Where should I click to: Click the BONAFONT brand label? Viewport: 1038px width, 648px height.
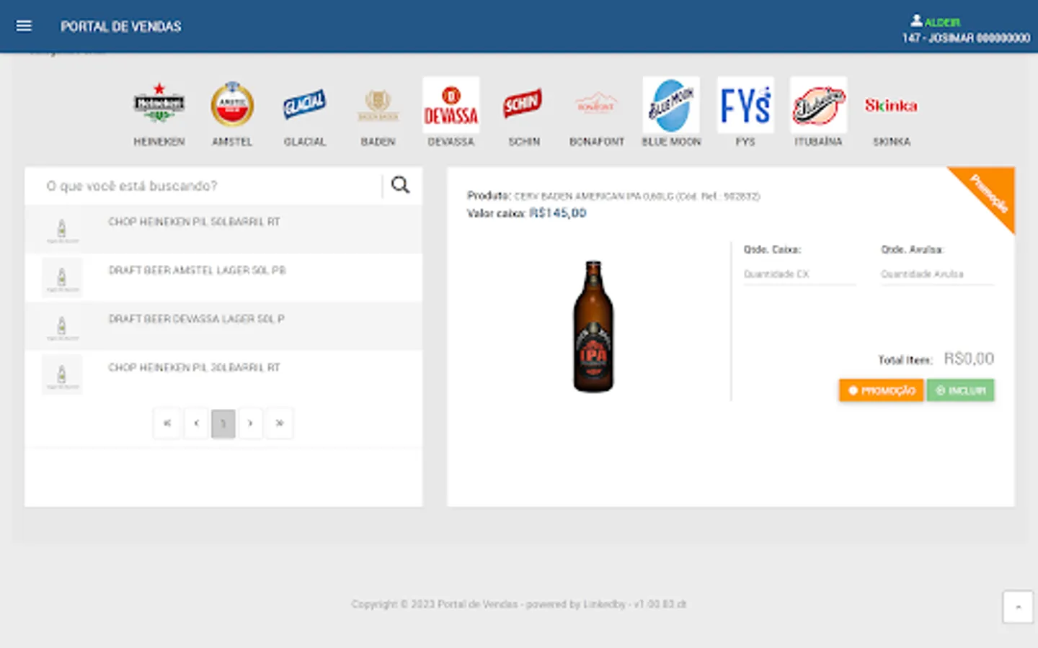pos(597,142)
